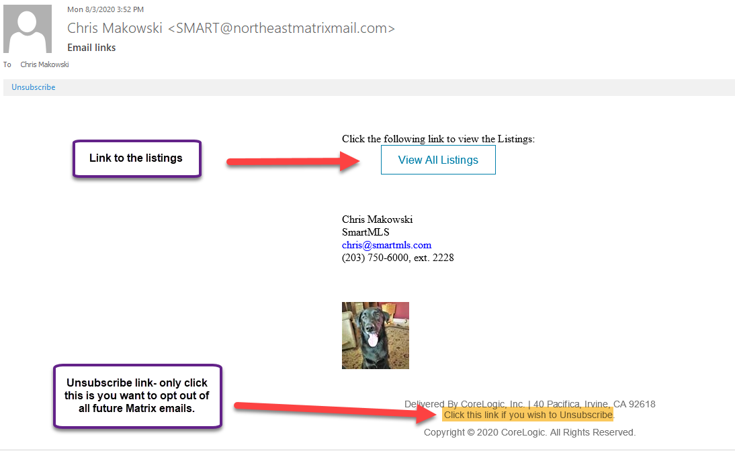Click the SmartMLS company name in signature

pos(365,232)
